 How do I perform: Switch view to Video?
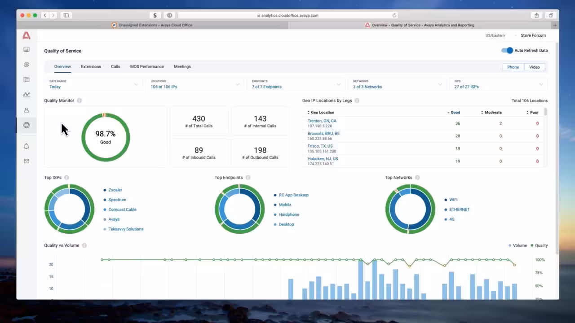pyautogui.click(x=534, y=67)
